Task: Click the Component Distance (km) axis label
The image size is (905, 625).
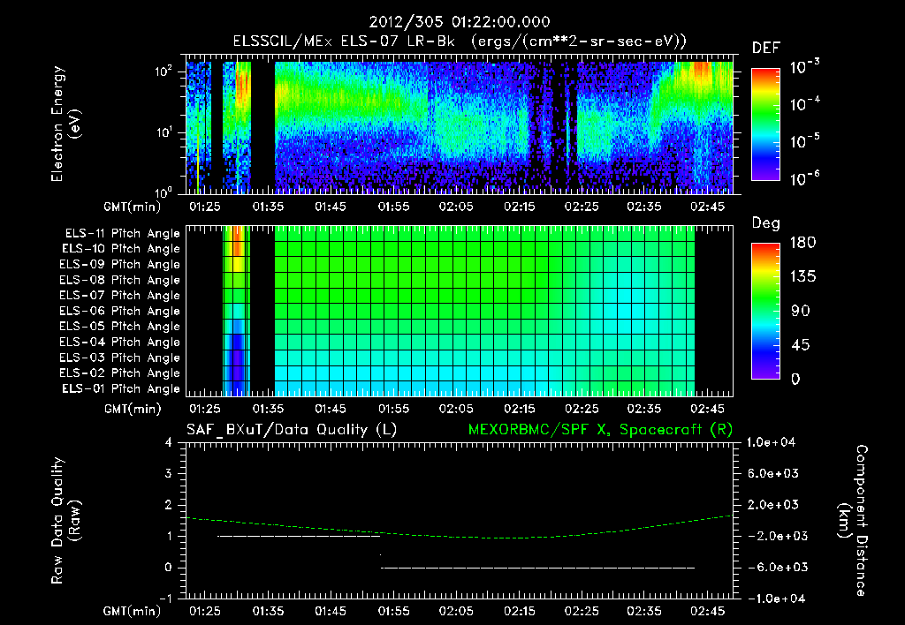Action: [852, 521]
